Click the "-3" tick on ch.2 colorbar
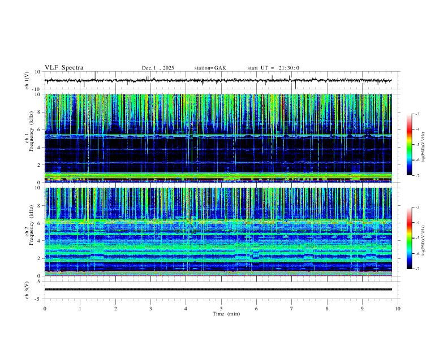 click(417, 207)
